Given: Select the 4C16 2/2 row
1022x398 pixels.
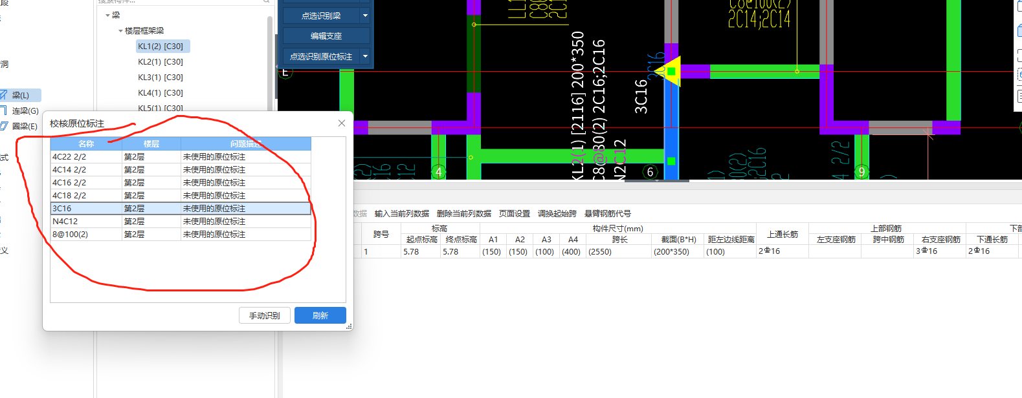Looking at the screenshot, I should pos(181,183).
